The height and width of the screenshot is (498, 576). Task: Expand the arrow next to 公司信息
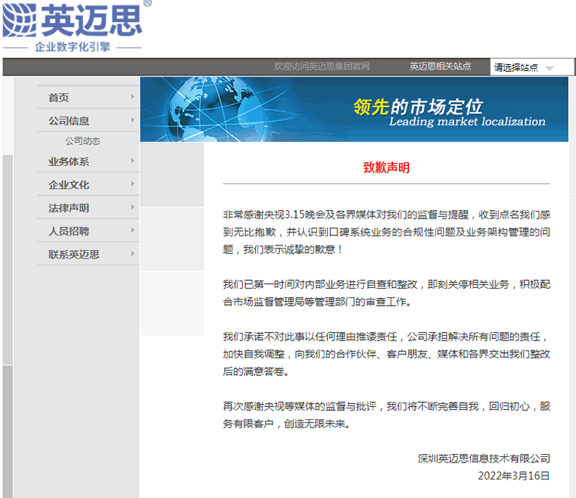133,120
